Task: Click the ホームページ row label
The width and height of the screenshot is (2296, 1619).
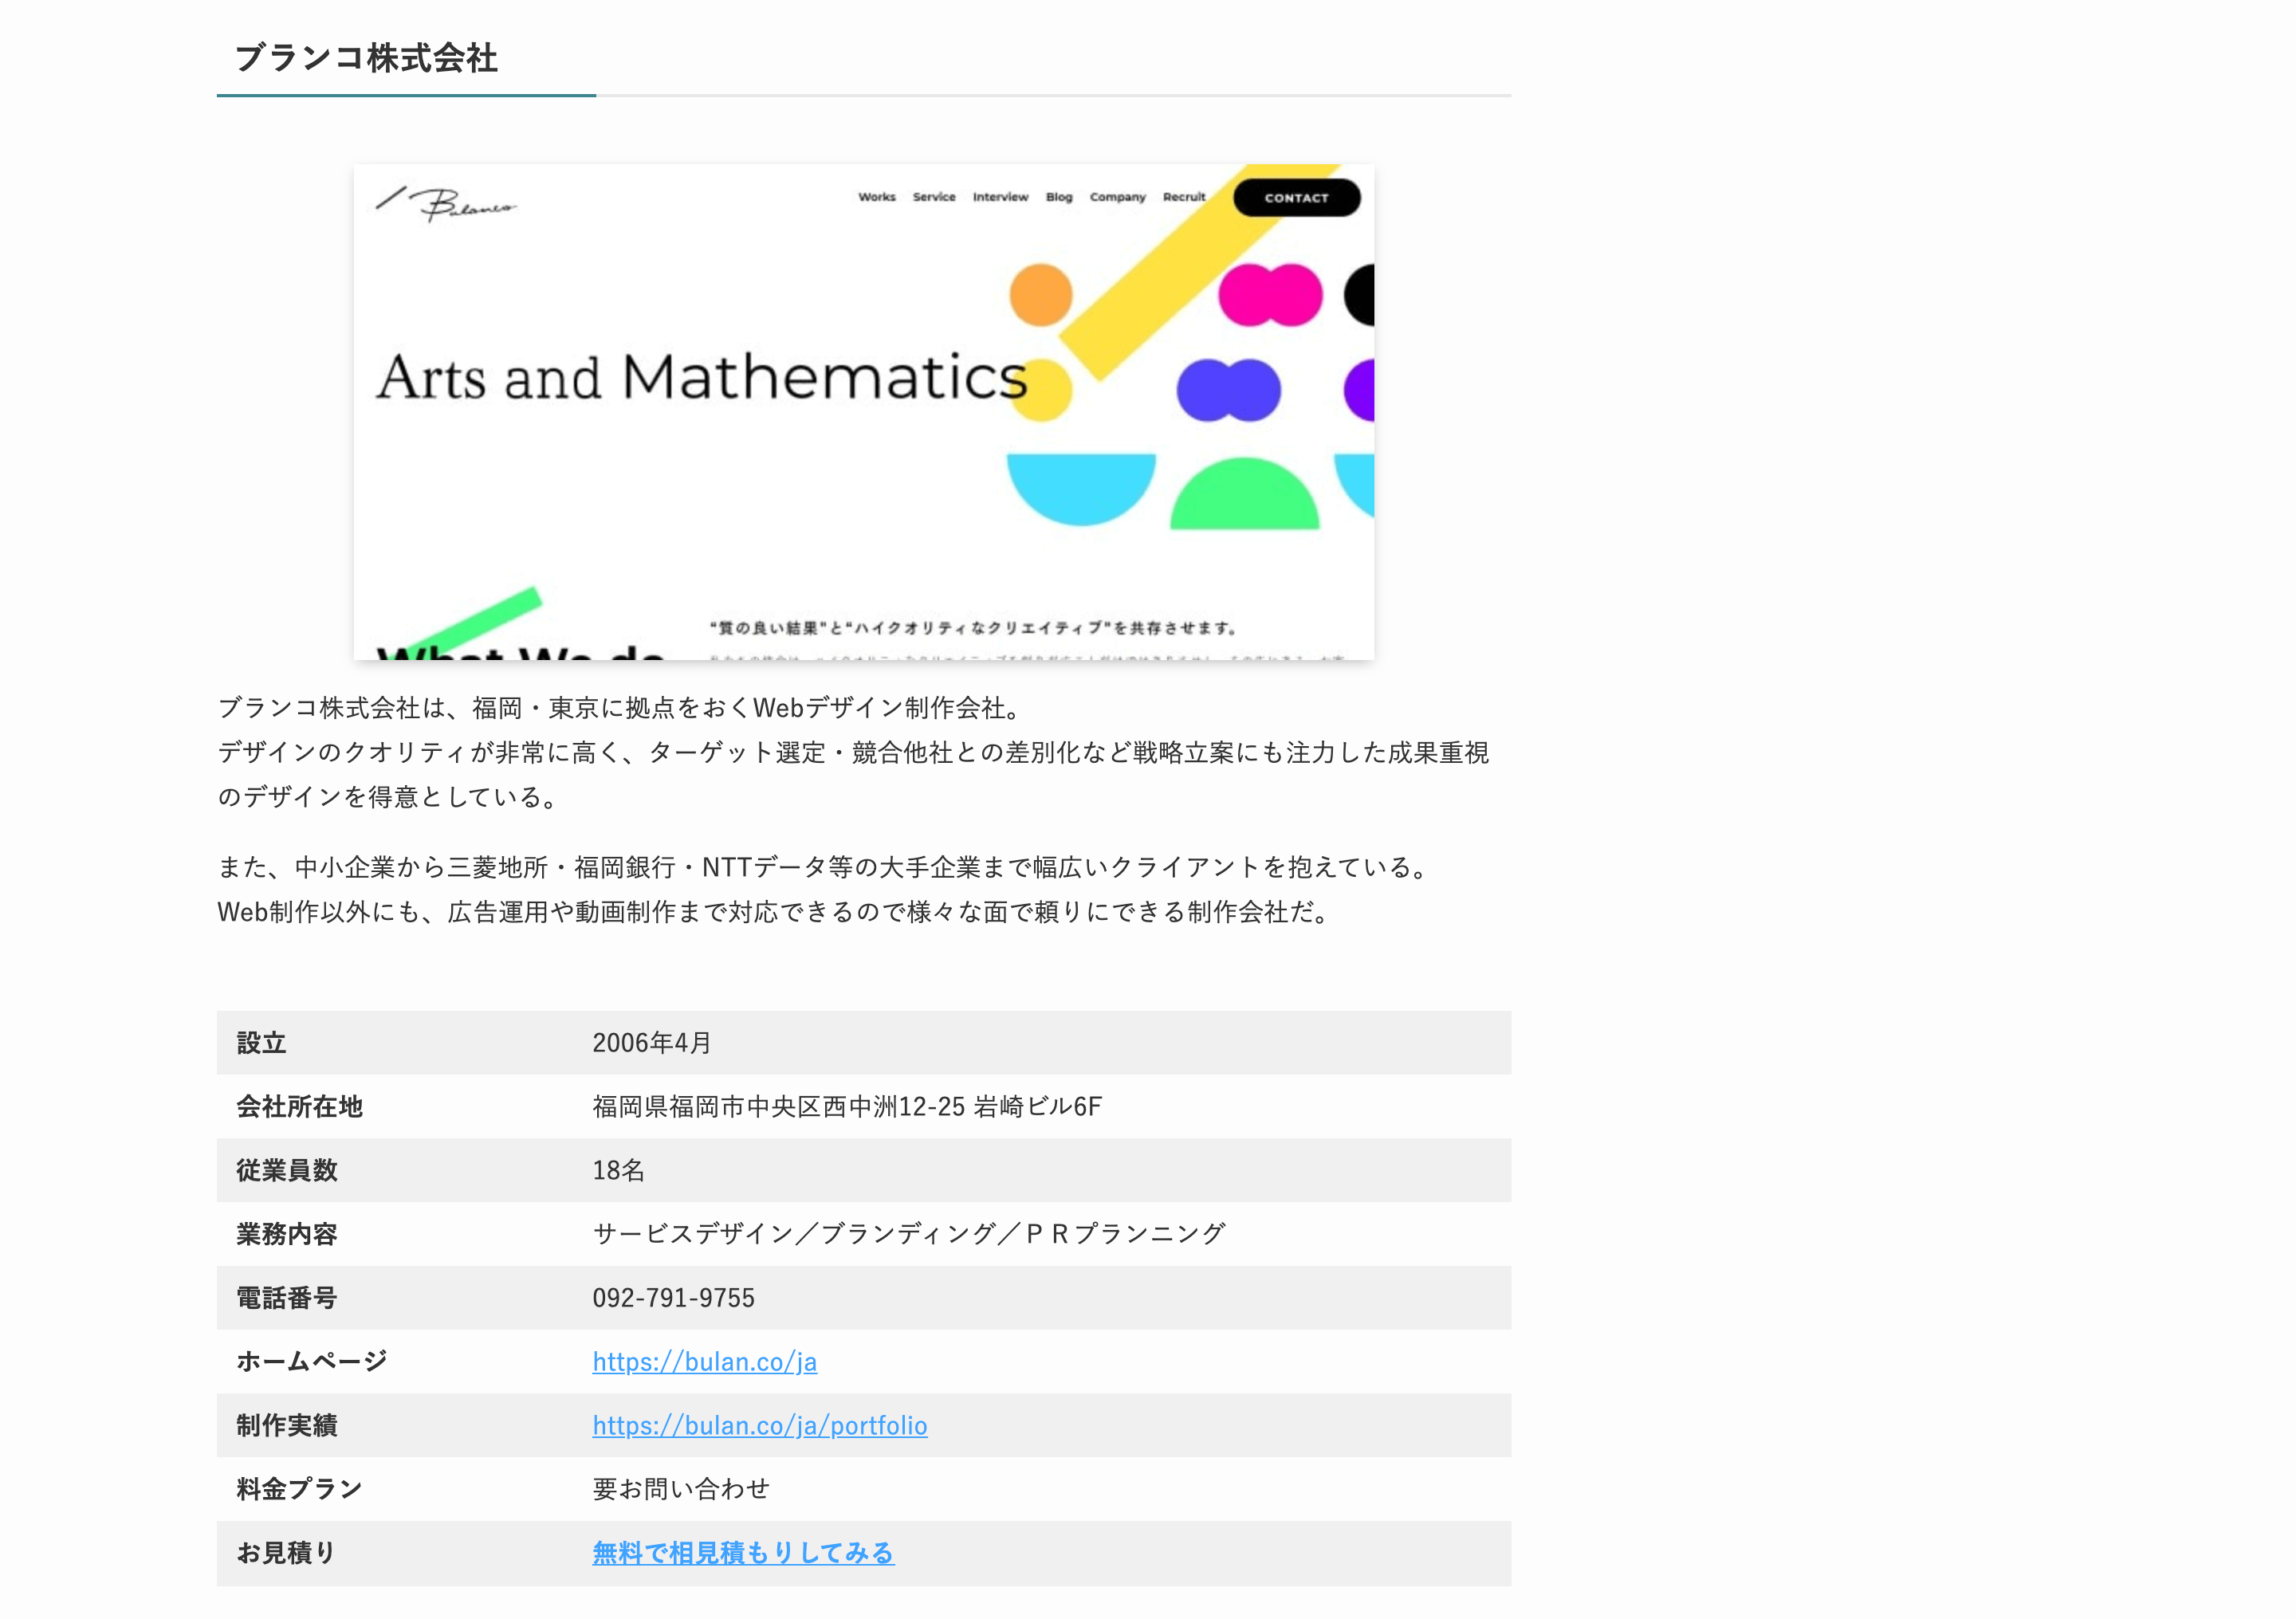Action: coord(312,1361)
